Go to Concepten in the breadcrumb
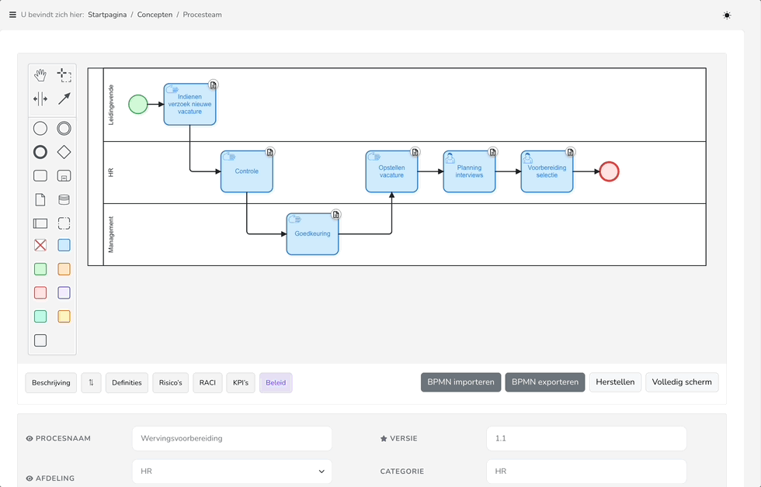This screenshot has width=761, height=487. tap(155, 15)
